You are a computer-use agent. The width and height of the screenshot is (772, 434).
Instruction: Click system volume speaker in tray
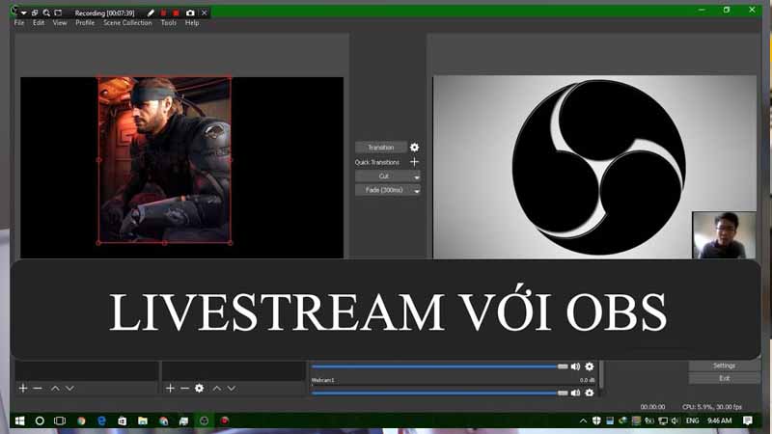click(675, 420)
